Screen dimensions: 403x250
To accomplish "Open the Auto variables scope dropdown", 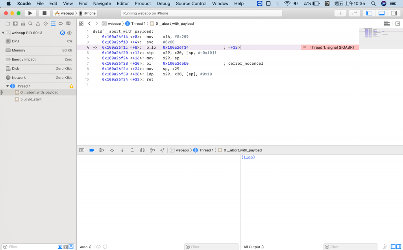I will click(x=85, y=247).
